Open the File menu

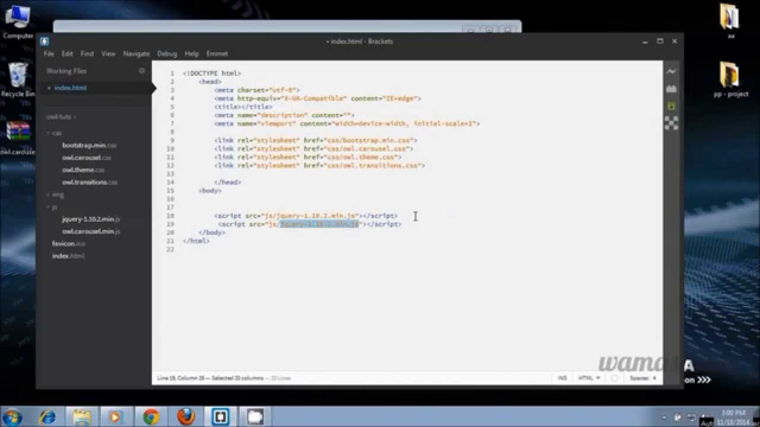(49, 53)
